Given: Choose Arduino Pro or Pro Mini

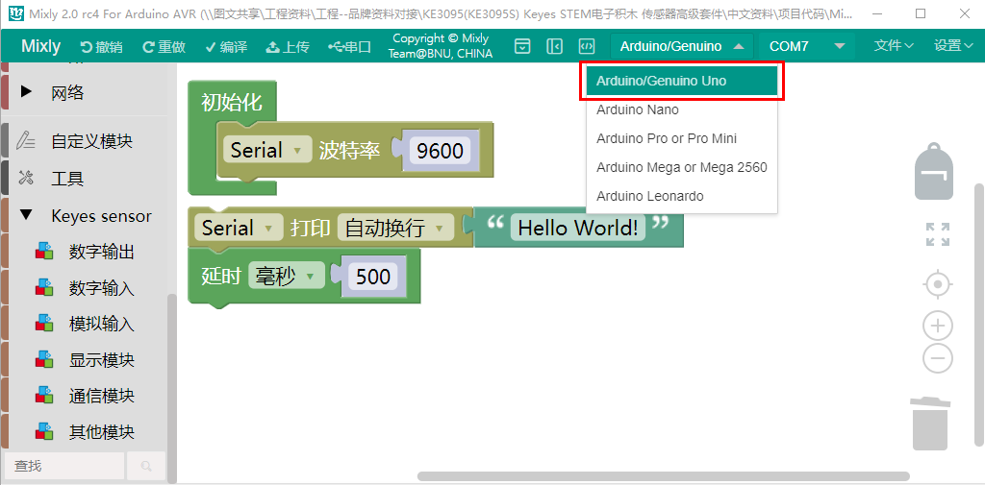Looking at the screenshot, I should coord(682,138).
